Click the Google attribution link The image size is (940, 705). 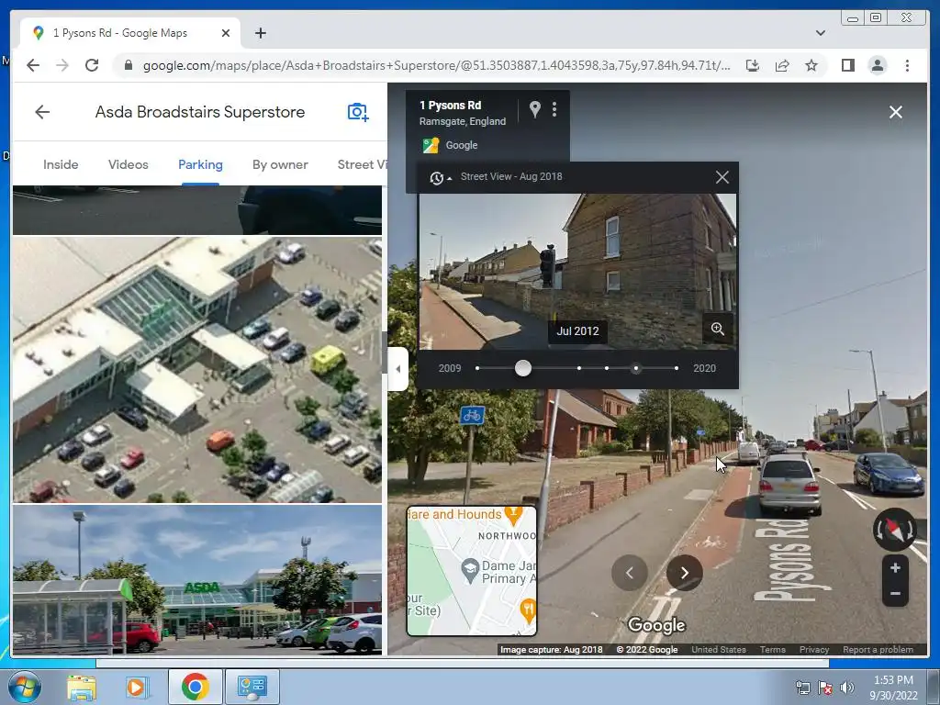point(462,145)
